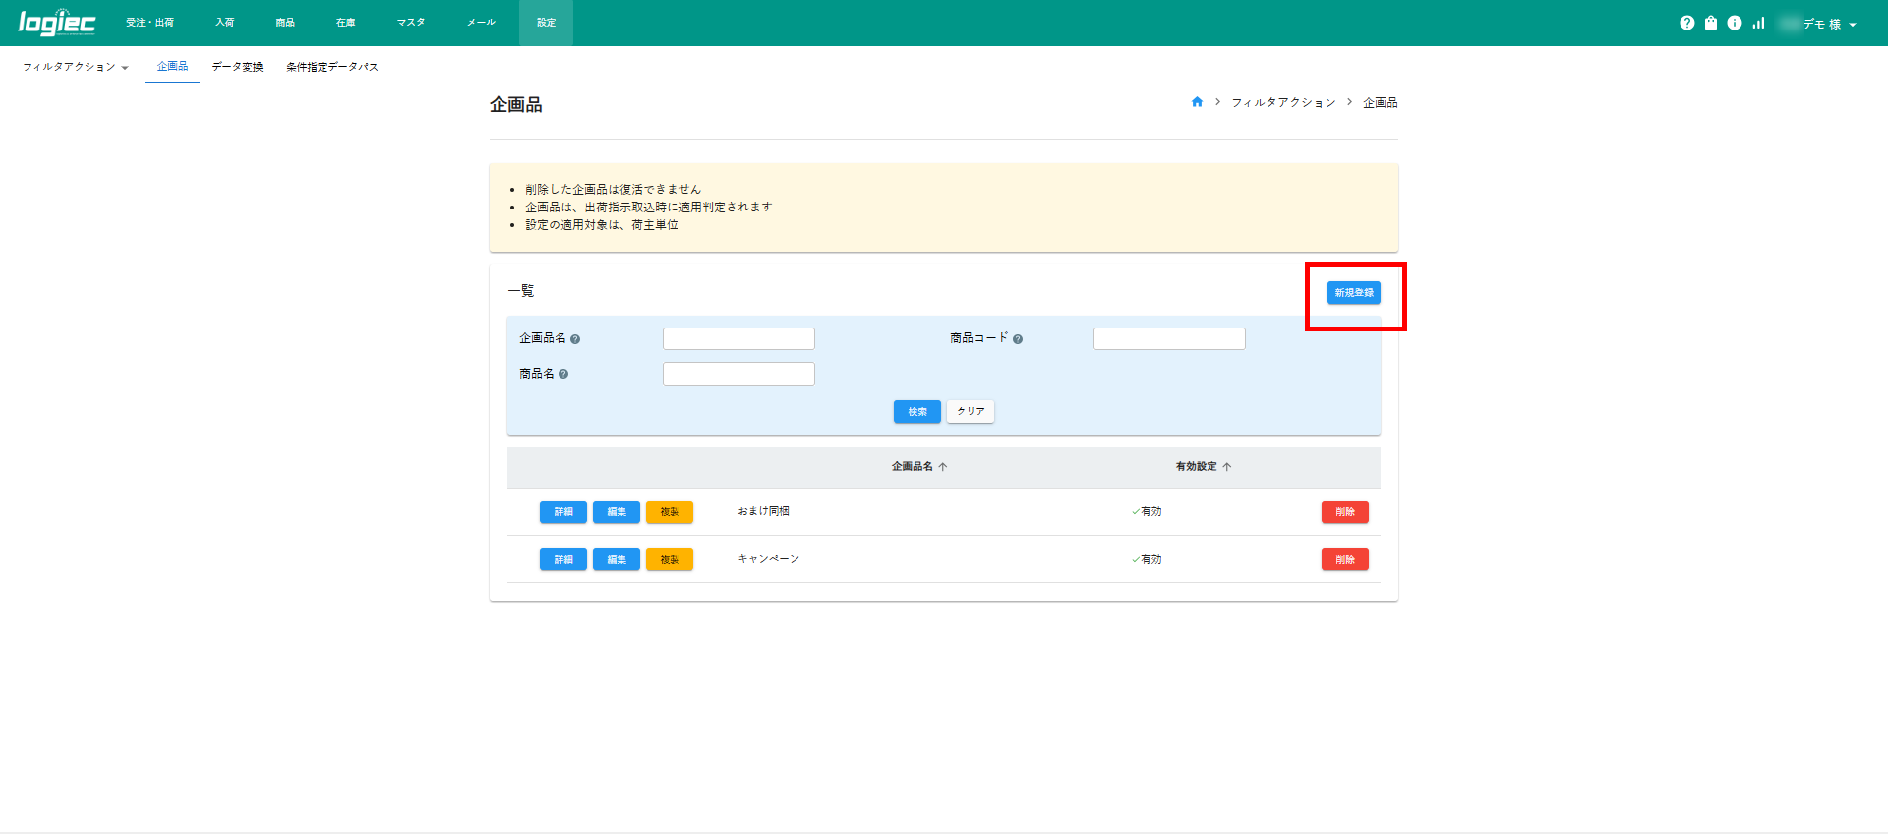Click the home icon in breadcrumb
This screenshot has width=1888, height=834.
[1197, 102]
